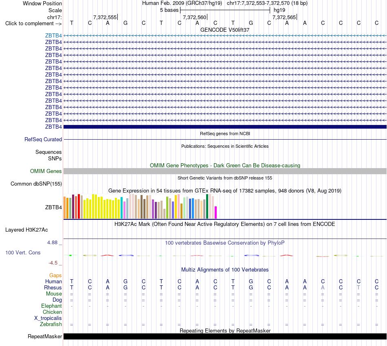This screenshot has height=346, width=387.
Task: Click the Human species label
Action: (x=53, y=282)
